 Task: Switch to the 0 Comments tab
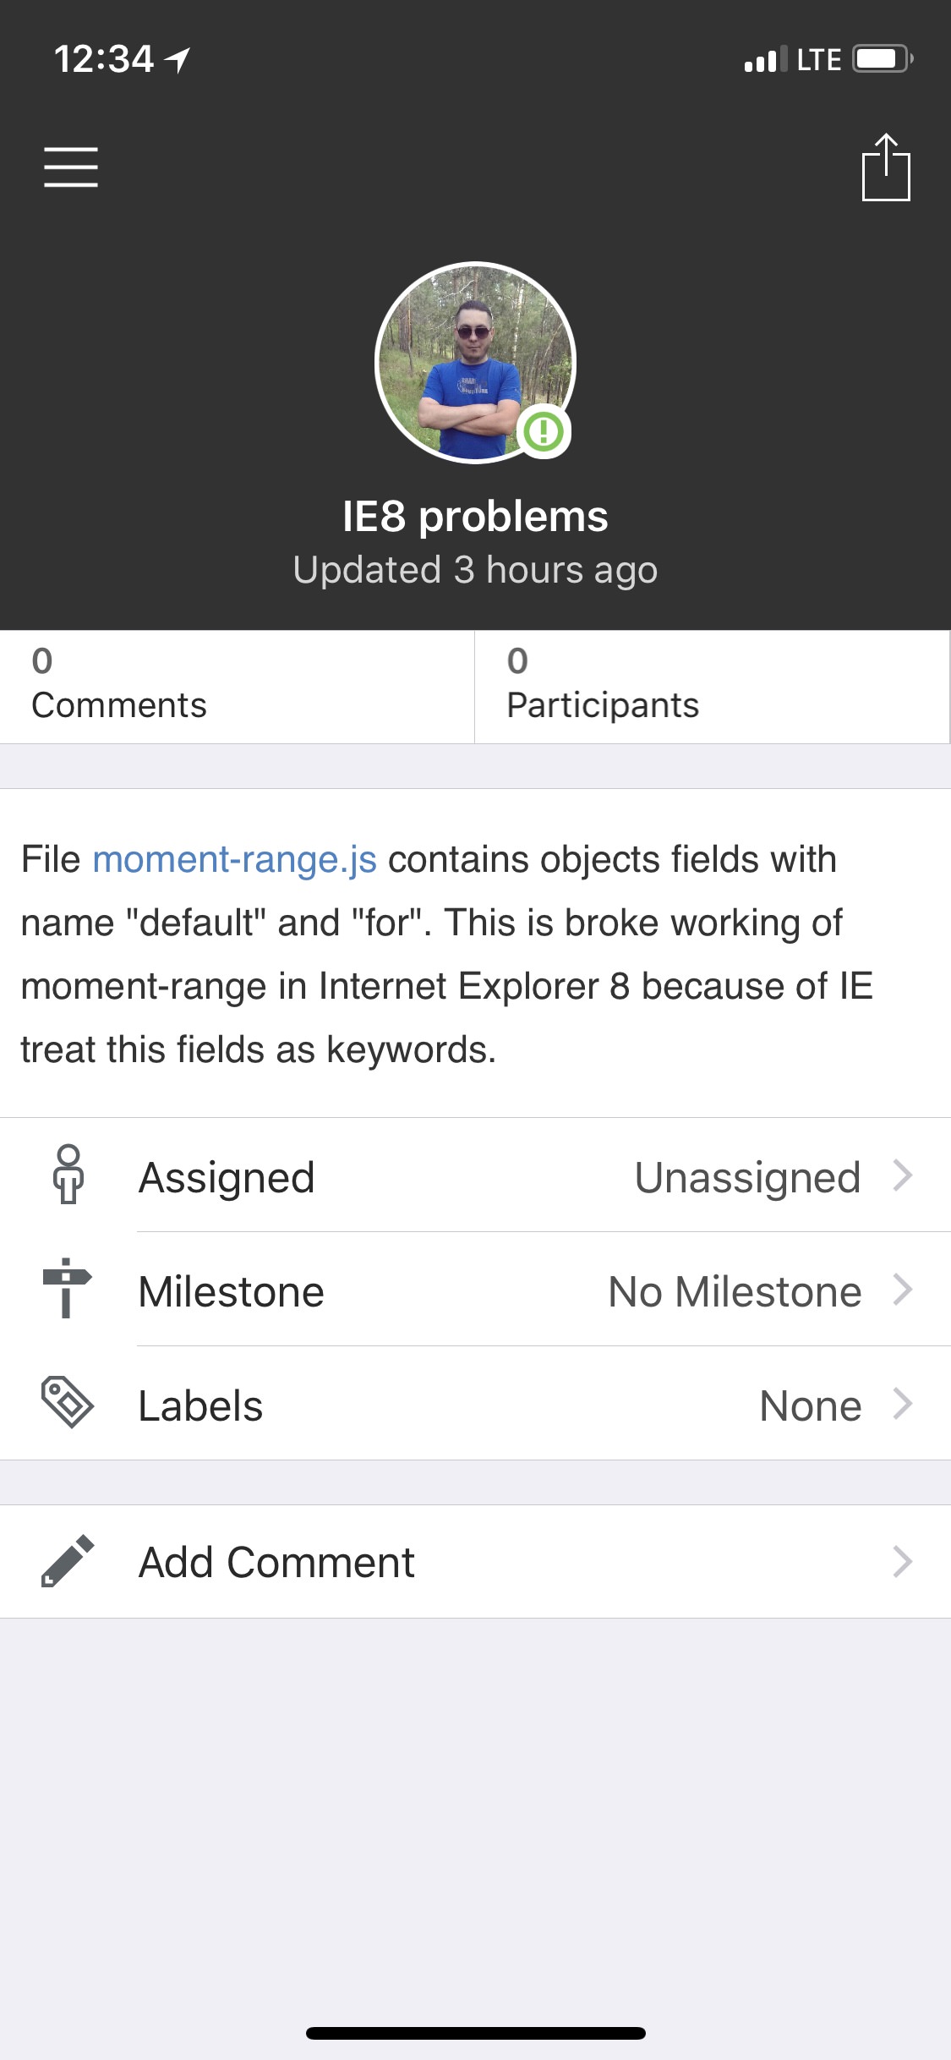pos(237,687)
